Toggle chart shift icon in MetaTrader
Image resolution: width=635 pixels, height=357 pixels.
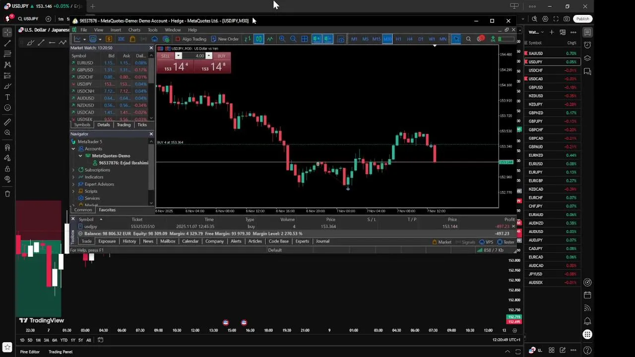(327, 39)
